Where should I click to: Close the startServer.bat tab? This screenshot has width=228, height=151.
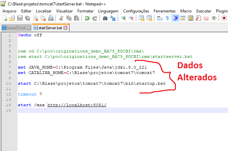66,28
